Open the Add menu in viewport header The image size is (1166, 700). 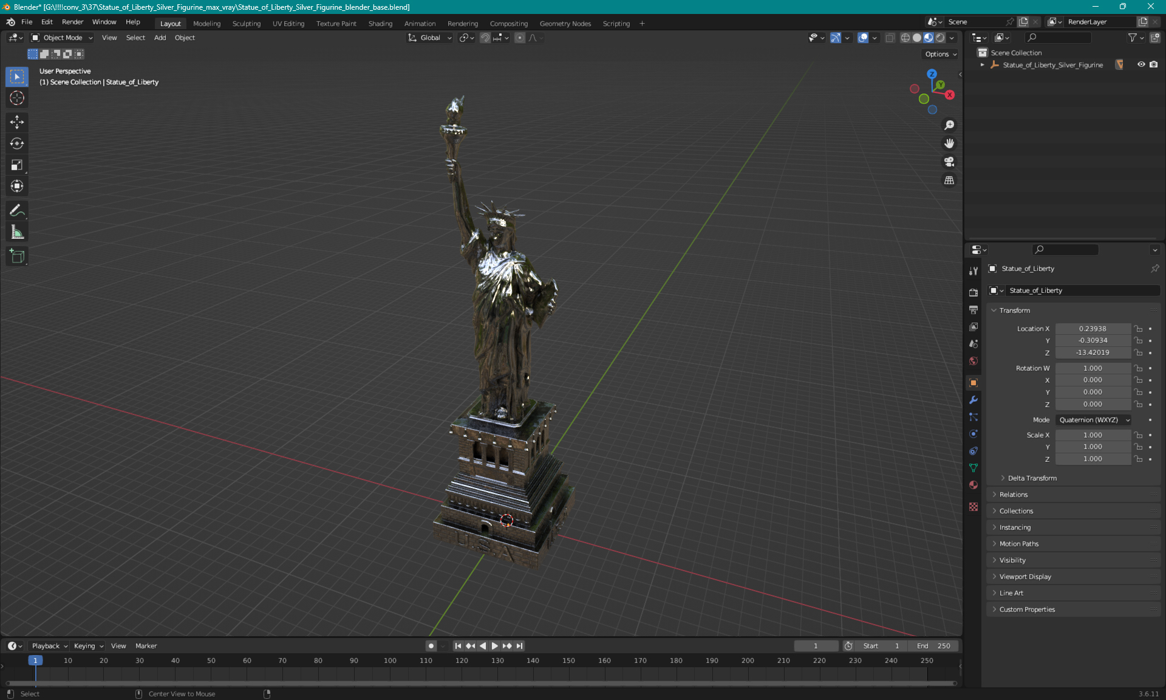point(160,38)
